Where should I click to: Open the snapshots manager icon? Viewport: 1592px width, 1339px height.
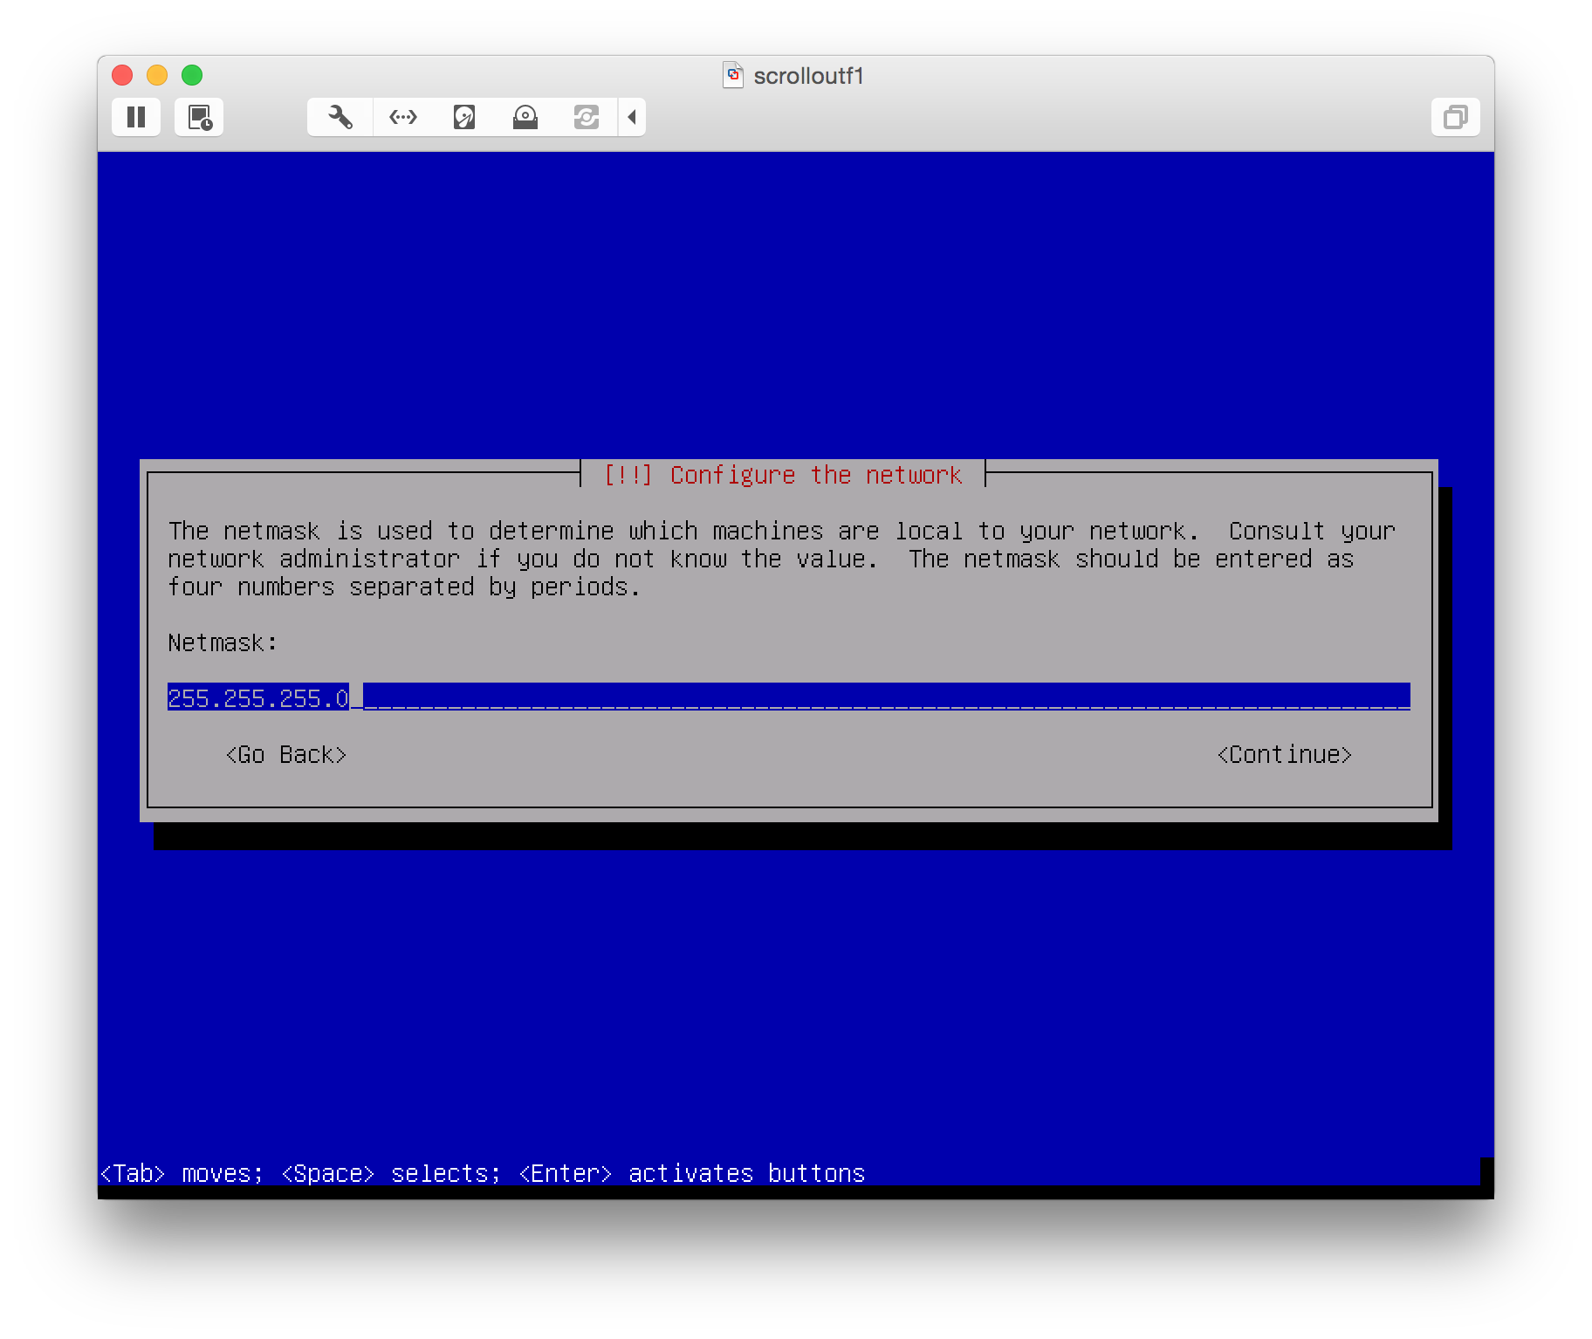point(199,117)
